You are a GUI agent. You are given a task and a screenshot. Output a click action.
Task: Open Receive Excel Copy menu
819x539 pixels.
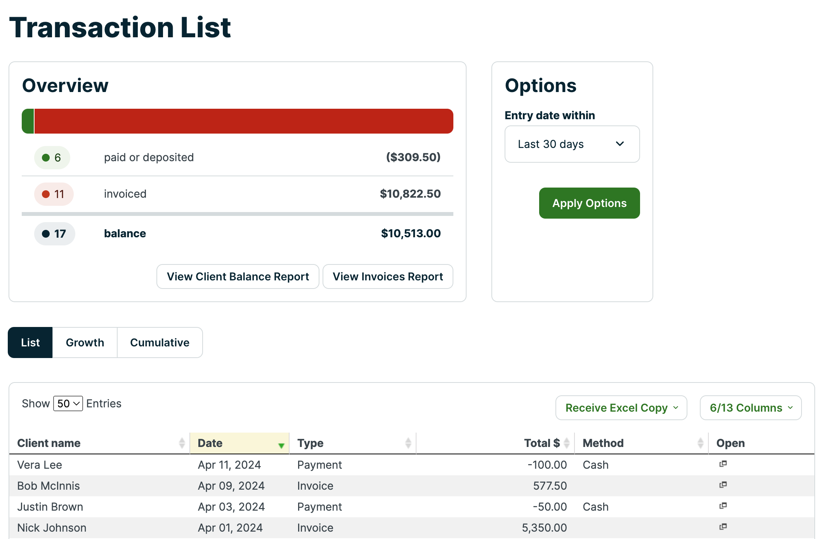click(x=621, y=408)
